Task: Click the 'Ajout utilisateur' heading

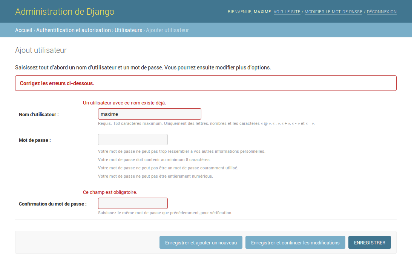Action: tap(41, 50)
